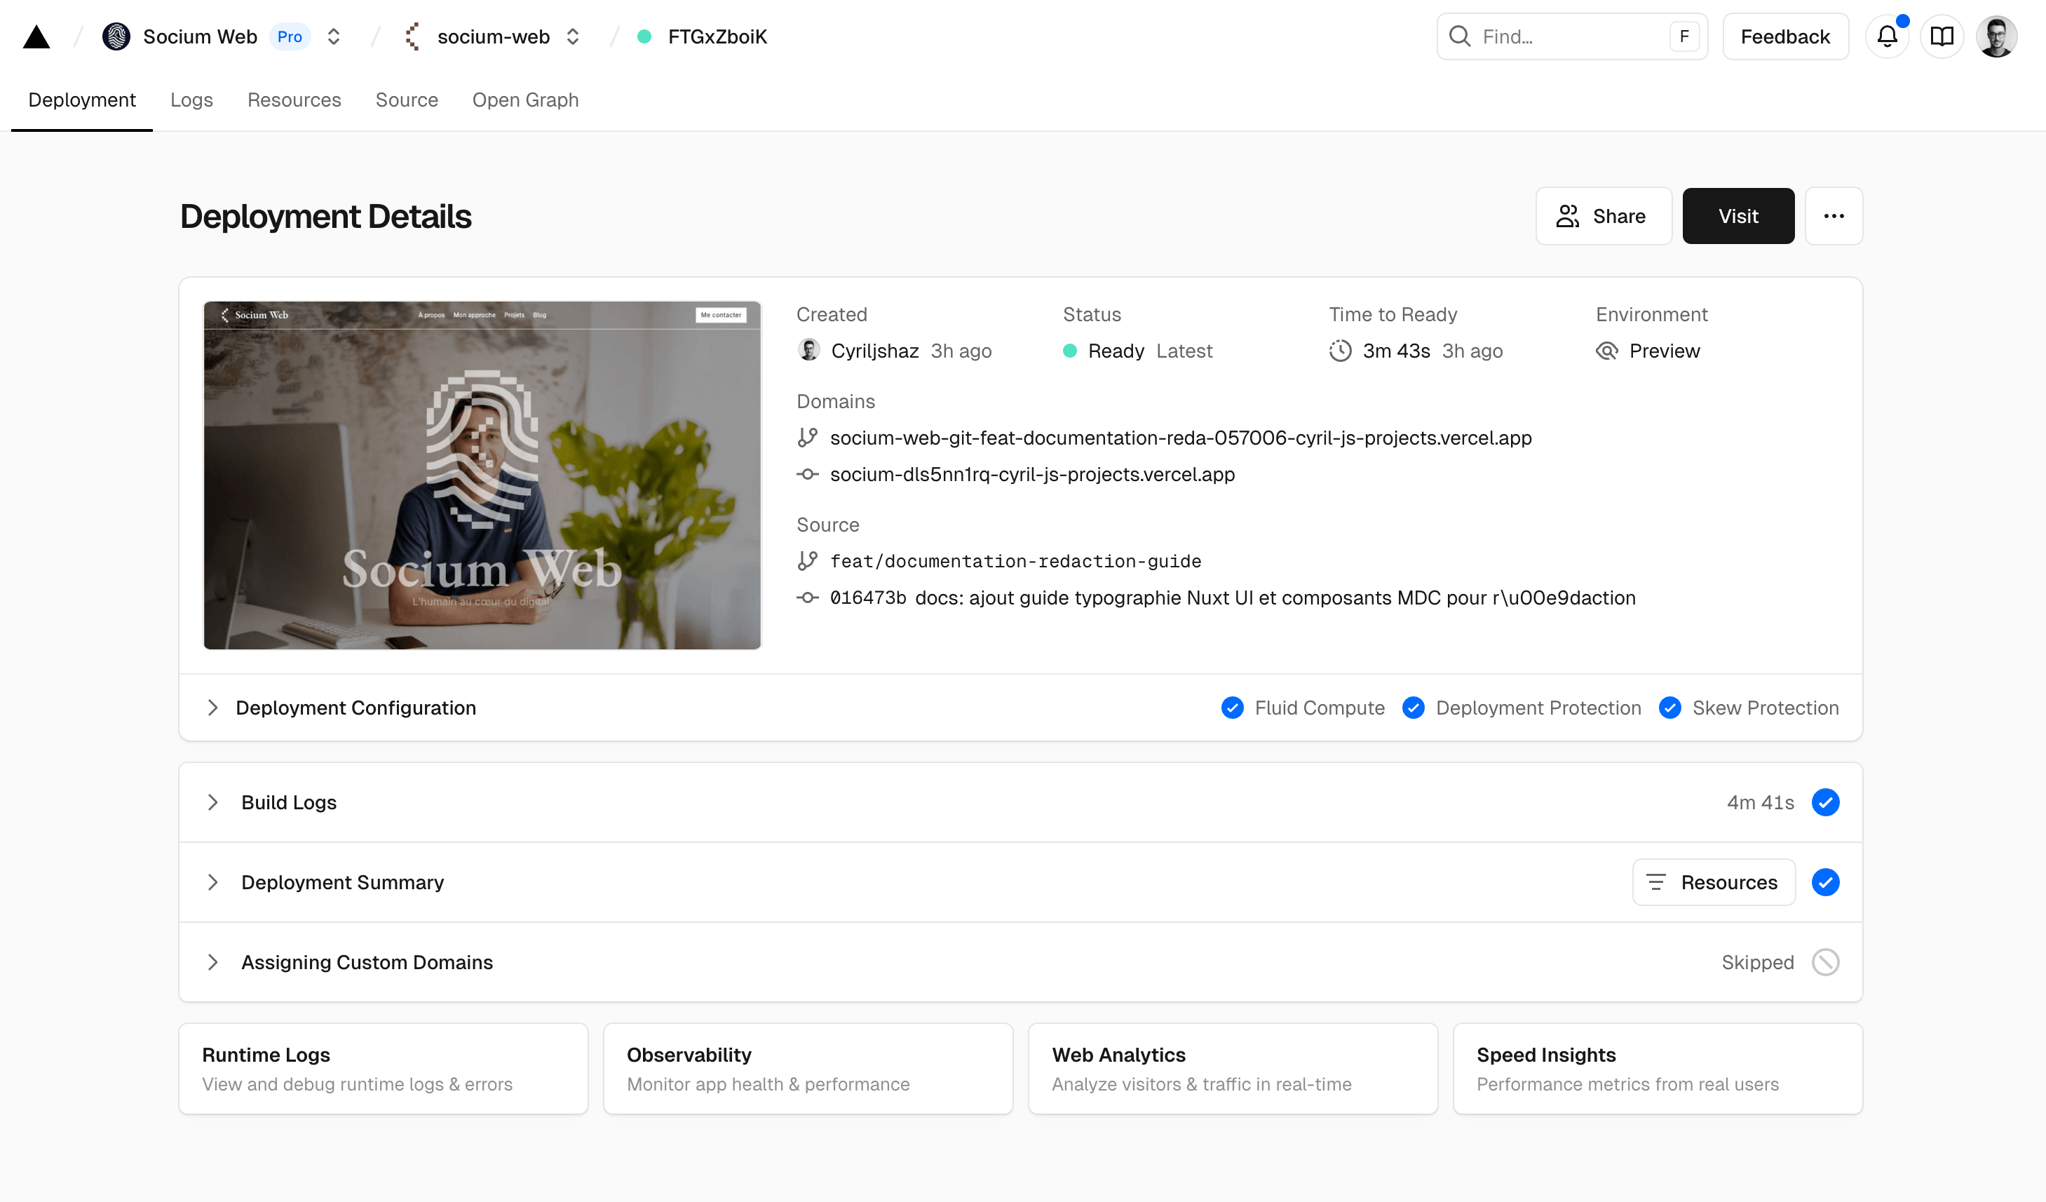
Task: Click the commit icon beside 016473b
Action: point(808,597)
